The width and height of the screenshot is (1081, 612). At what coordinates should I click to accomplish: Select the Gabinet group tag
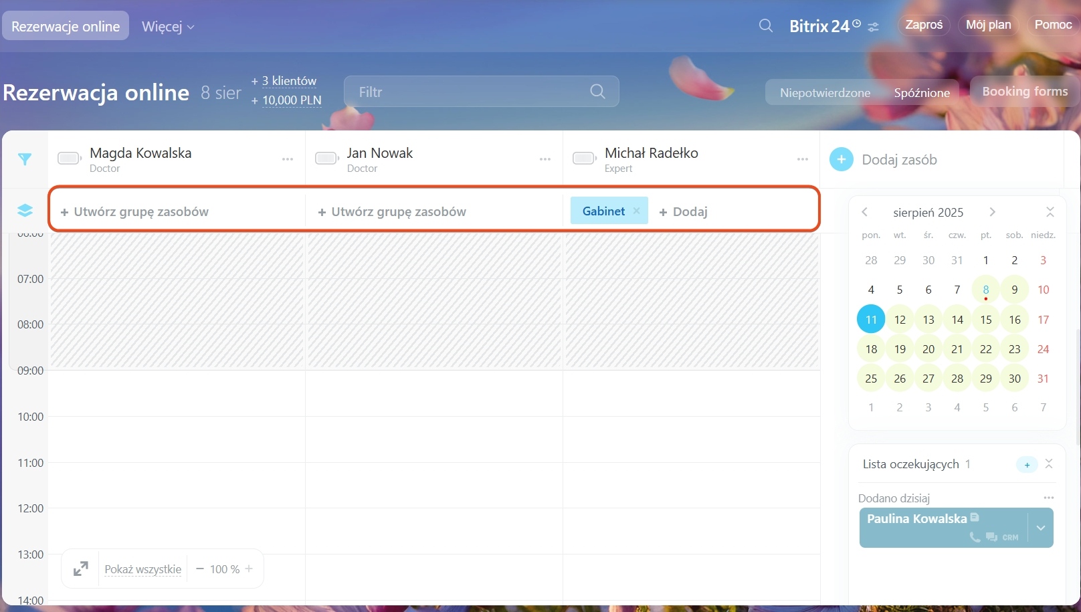pyautogui.click(x=603, y=211)
